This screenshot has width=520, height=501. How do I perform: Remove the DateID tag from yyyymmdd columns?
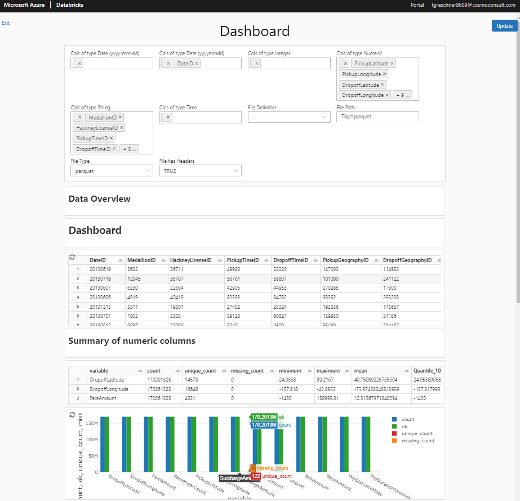click(x=196, y=63)
